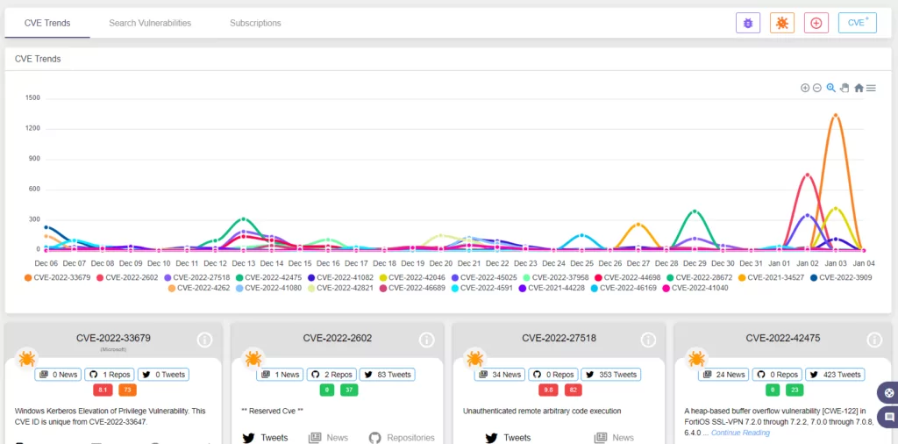Viewport: 898px width, 444px height.
Task: Reset chart zoom with home icon
Action: pos(859,88)
